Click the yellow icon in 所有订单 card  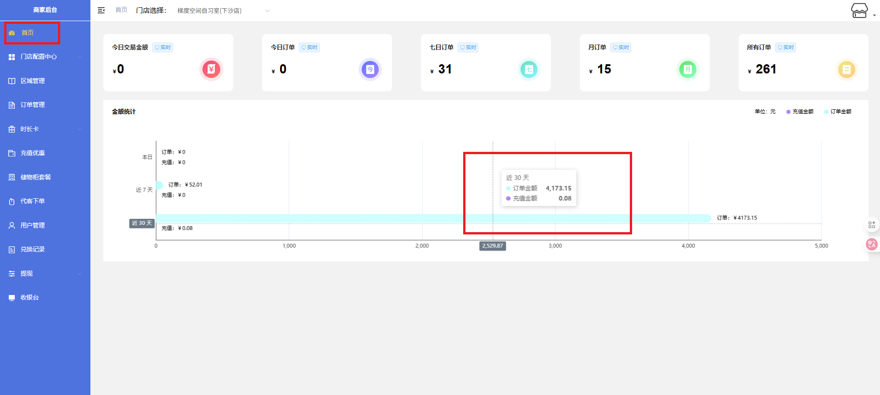point(846,69)
